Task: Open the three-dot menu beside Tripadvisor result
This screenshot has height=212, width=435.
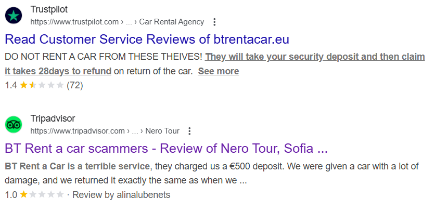Action: [189, 131]
